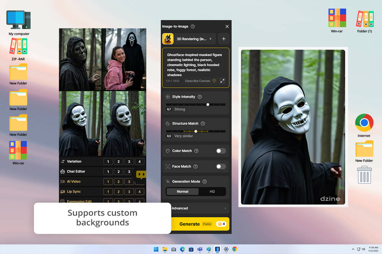The image size is (382, 254).
Task: Open the recycle bin desktop icon
Action: tap(364, 175)
